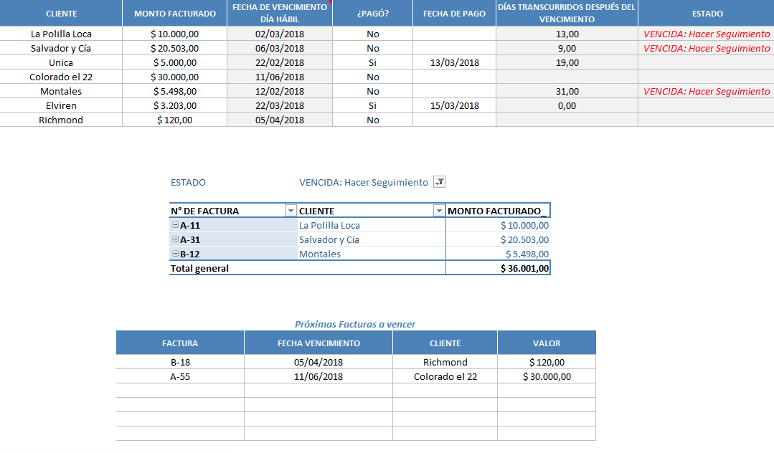The height and width of the screenshot is (453, 774).
Task: Select the FECHA VENCIMIENTO header in the lower table
Action: click(318, 342)
